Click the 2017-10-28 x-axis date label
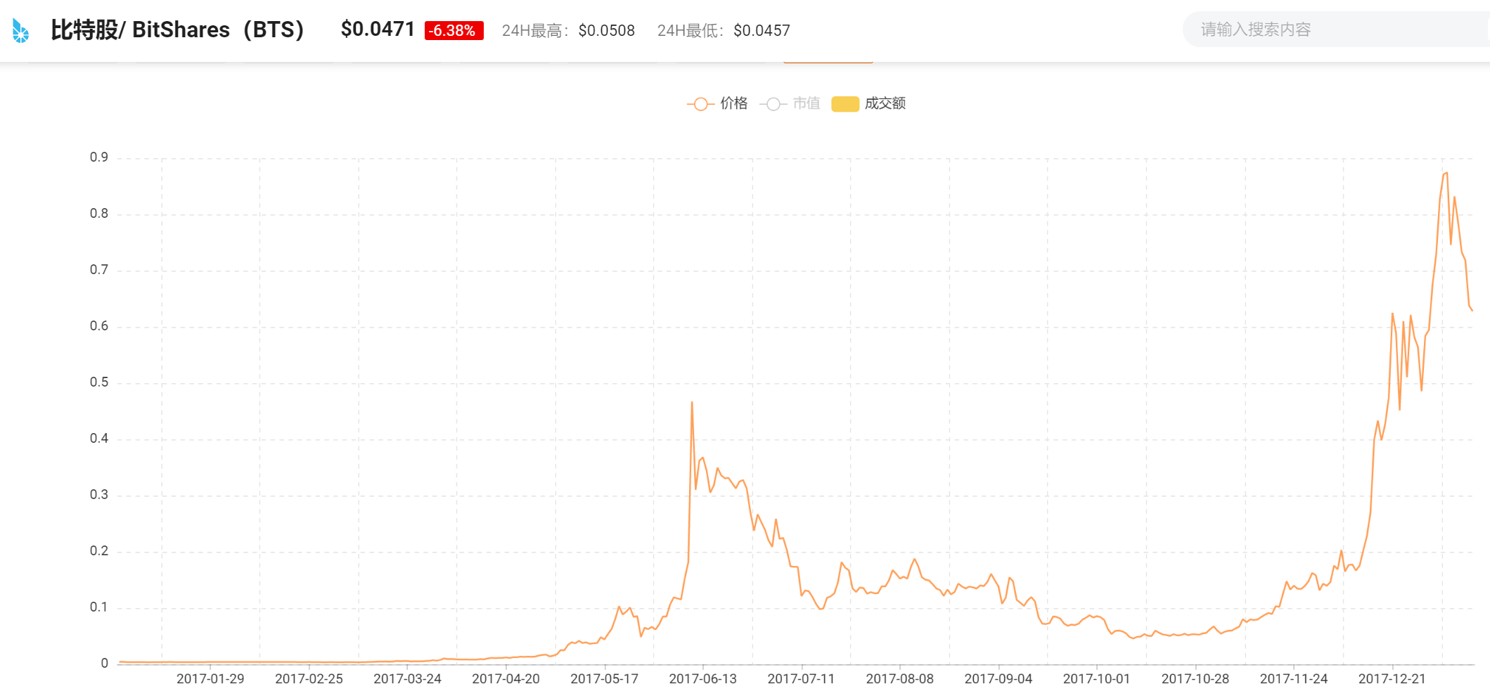The height and width of the screenshot is (698, 1490). [x=1195, y=679]
